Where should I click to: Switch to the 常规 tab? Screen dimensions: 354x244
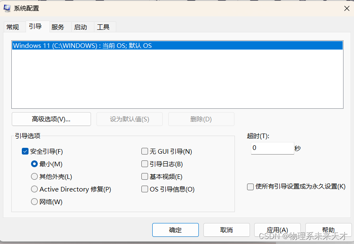click(13, 26)
